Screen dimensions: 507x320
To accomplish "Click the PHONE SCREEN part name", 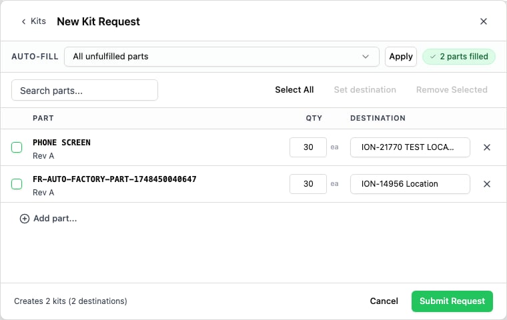I will [x=61, y=143].
